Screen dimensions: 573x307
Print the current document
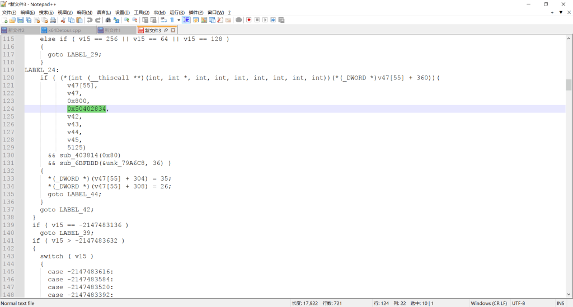pyautogui.click(x=53, y=20)
